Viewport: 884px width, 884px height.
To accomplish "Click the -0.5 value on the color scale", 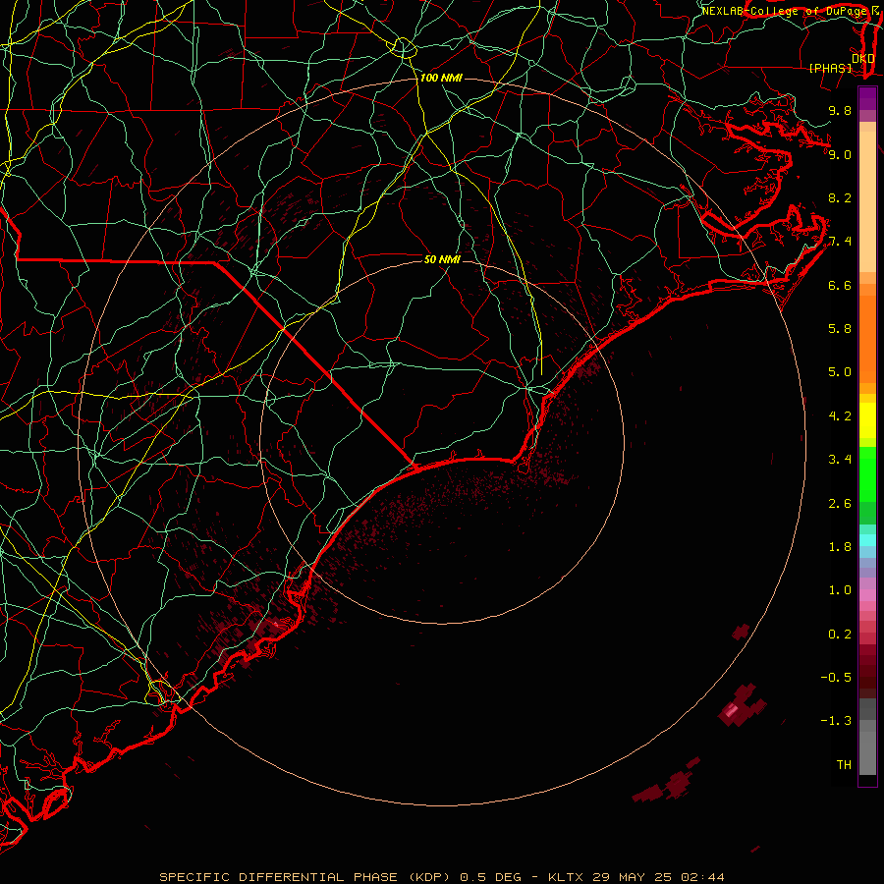I will pos(836,678).
